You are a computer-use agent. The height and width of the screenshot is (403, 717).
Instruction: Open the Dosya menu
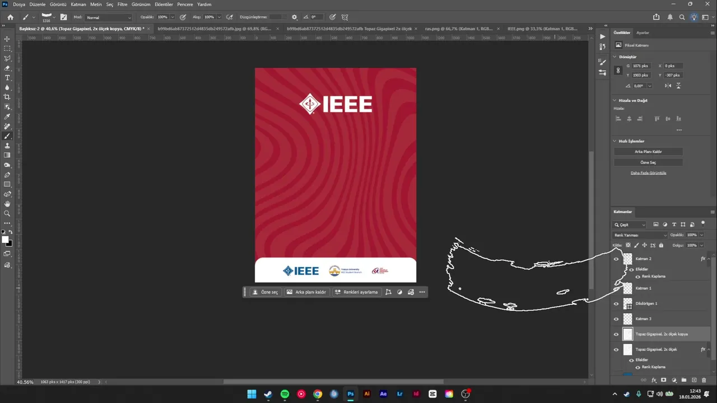19,4
